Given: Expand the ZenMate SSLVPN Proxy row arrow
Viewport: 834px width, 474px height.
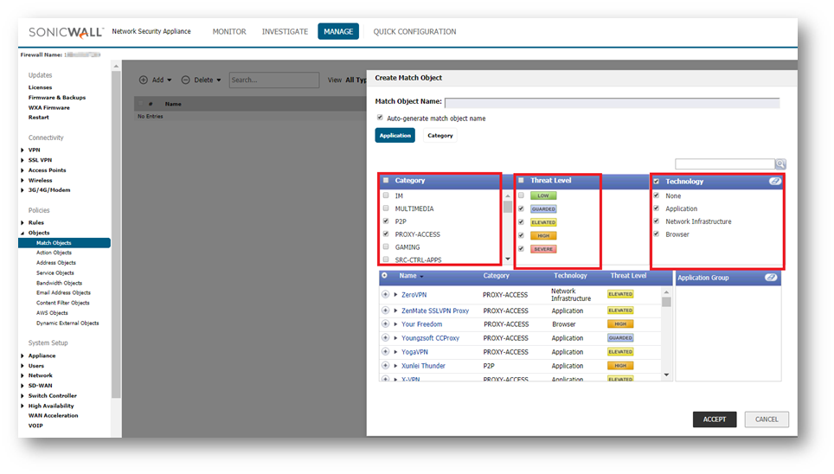Looking at the screenshot, I should (x=396, y=310).
